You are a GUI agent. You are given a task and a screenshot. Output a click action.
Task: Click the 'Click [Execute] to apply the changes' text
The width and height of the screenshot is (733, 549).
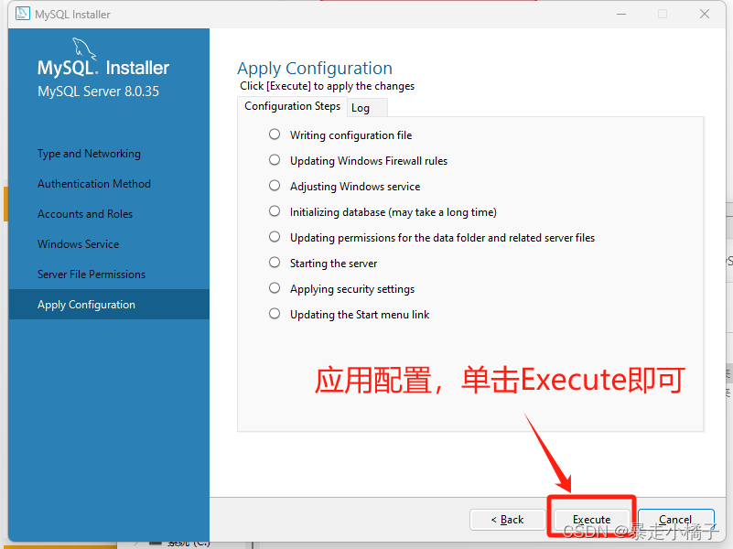[x=328, y=86]
